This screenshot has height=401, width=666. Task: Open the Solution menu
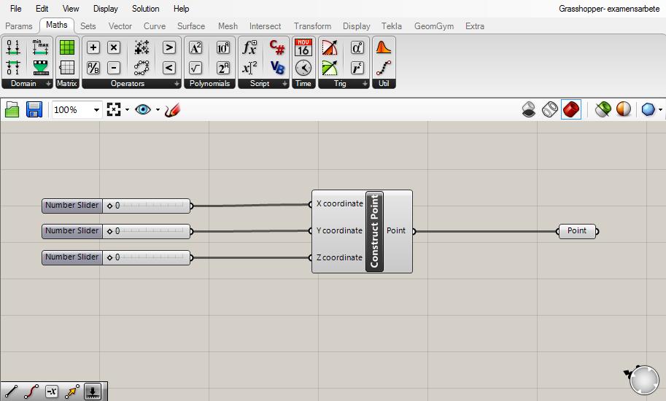pos(145,9)
